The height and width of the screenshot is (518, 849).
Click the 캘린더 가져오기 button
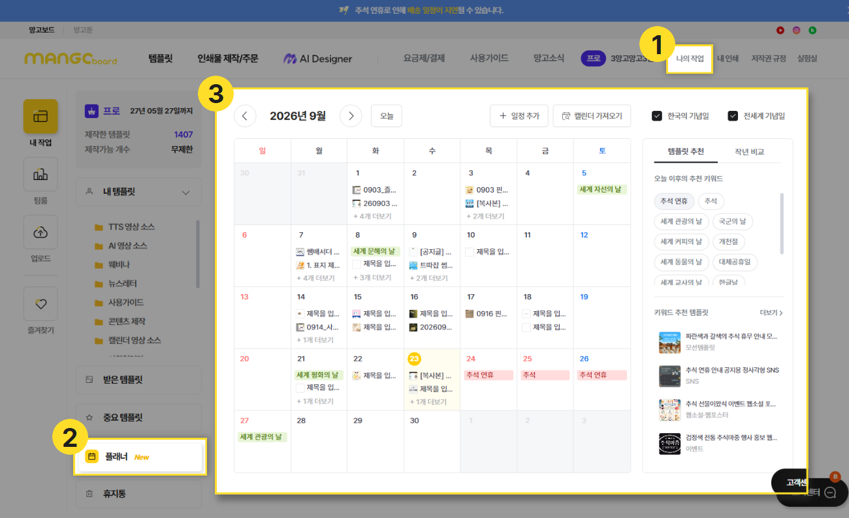(592, 116)
